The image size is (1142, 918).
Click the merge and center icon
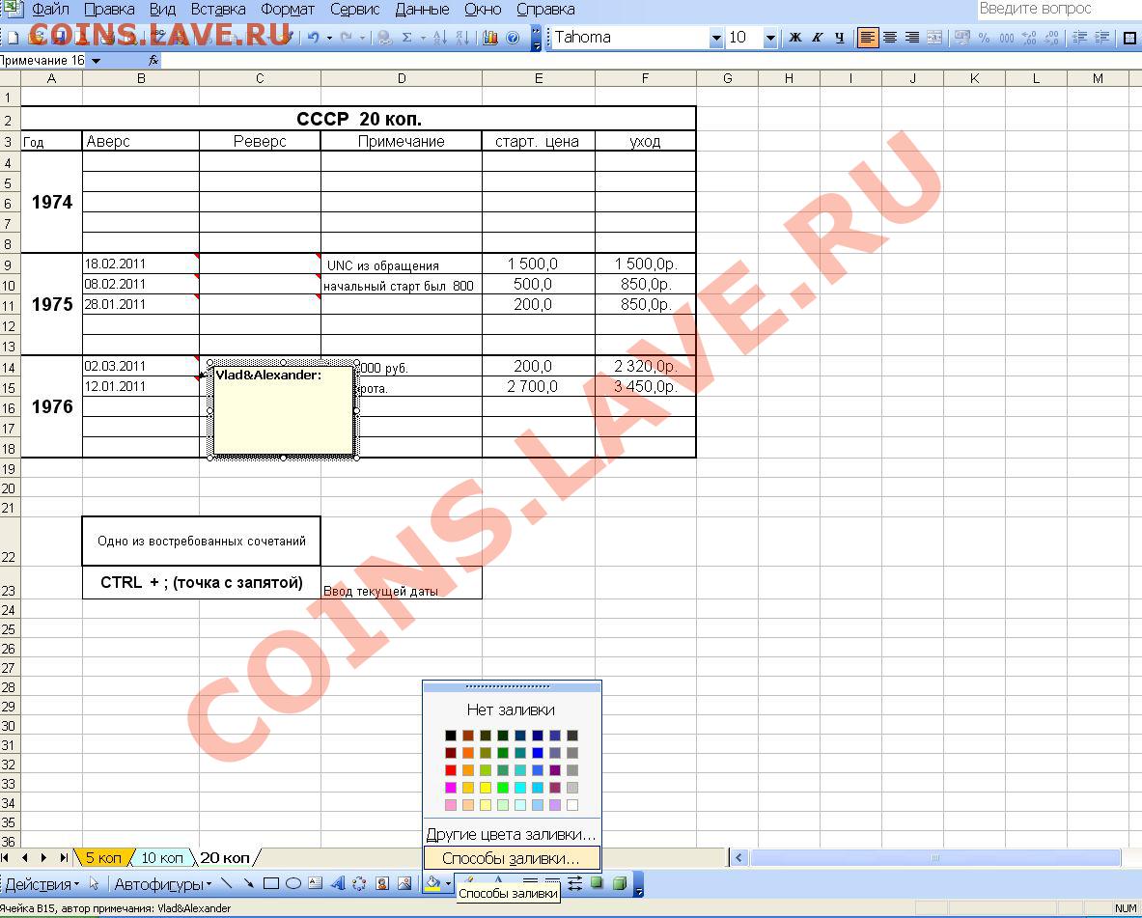tap(934, 38)
